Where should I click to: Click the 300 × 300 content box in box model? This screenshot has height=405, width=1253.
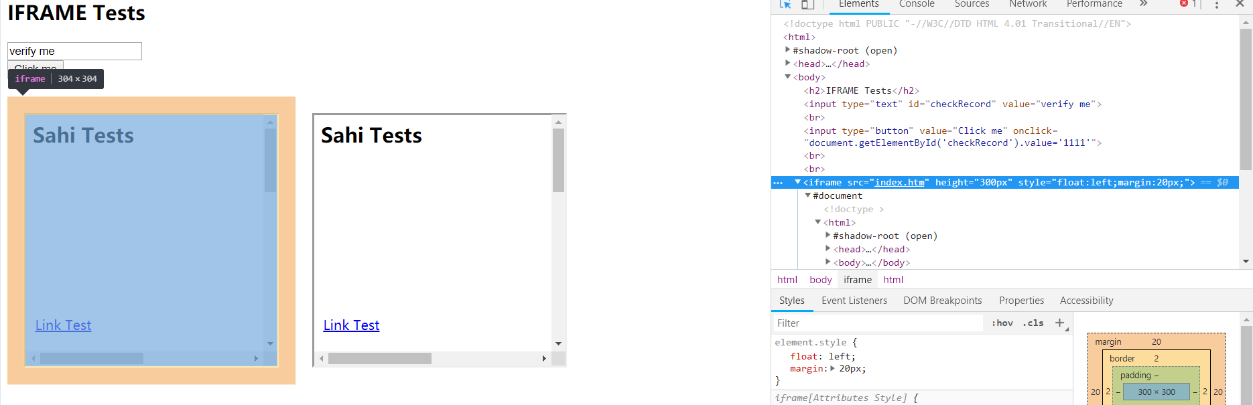coord(1157,392)
